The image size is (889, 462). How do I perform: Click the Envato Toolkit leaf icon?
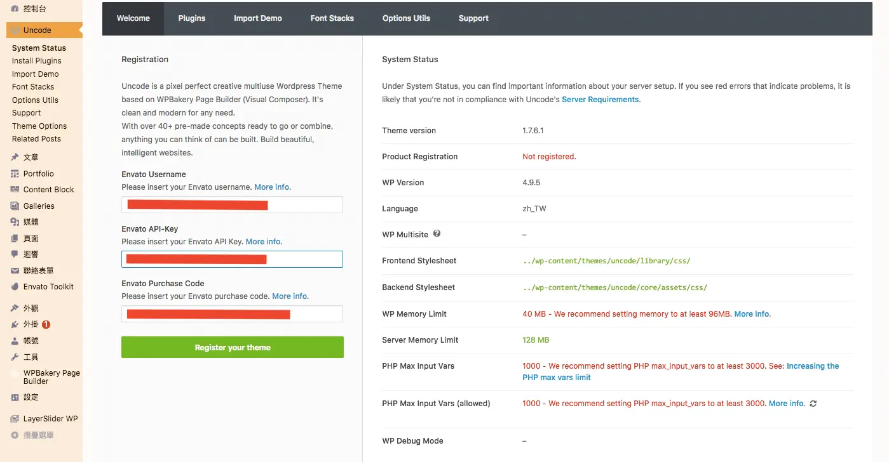click(15, 287)
